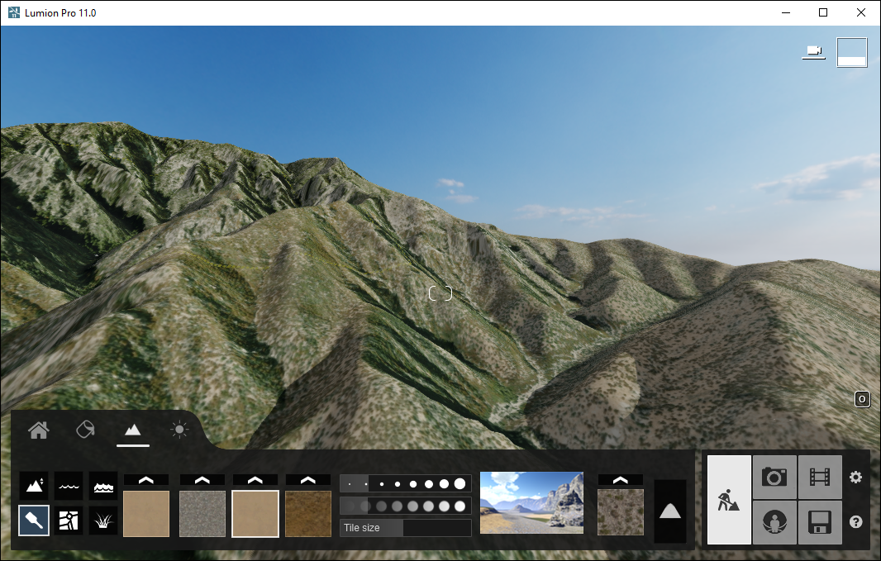Viewport: 881px width, 561px height.
Task: Adjust the brush size dots slider
Action: [x=405, y=483]
